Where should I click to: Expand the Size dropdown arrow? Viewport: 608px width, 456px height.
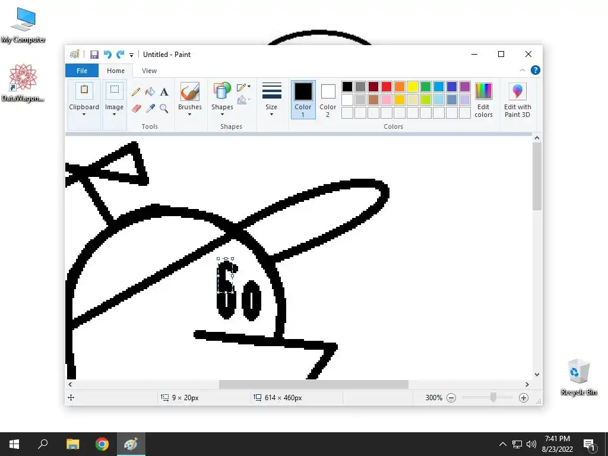point(271,115)
